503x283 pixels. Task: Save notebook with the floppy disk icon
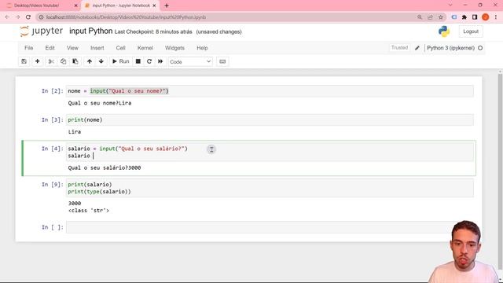click(24, 61)
